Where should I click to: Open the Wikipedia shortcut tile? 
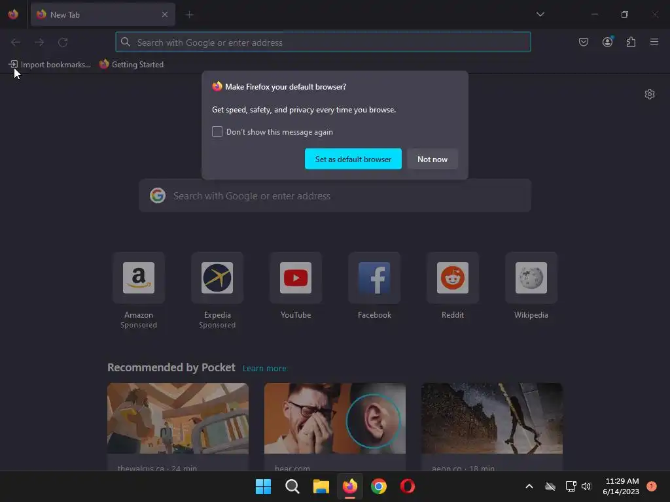click(531, 277)
